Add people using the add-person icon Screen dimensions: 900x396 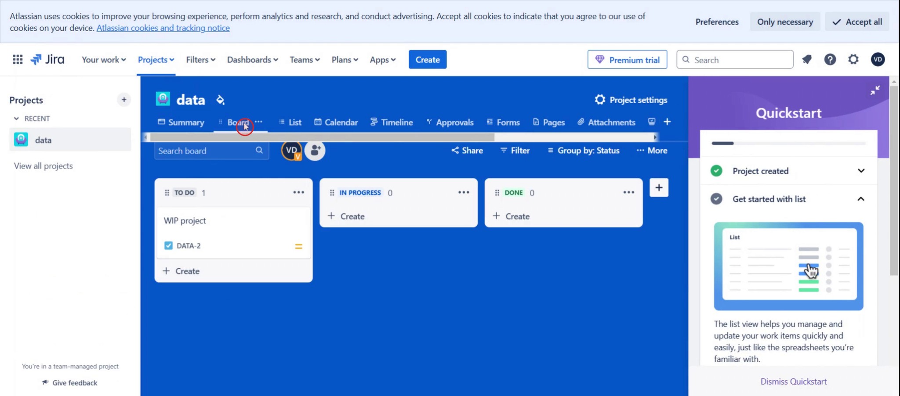pos(315,150)
